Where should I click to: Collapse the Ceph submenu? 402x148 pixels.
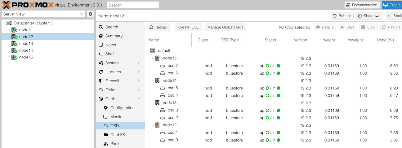tap(139, 99)
